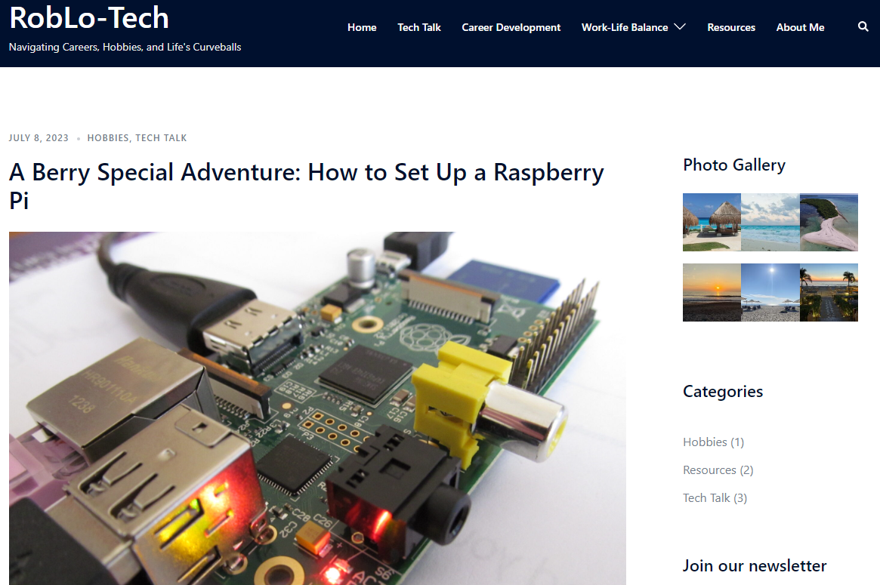This screenshot has height=585, width=880.
Task: Open the Tech Talk (3) category link
Action: [715, 498]
